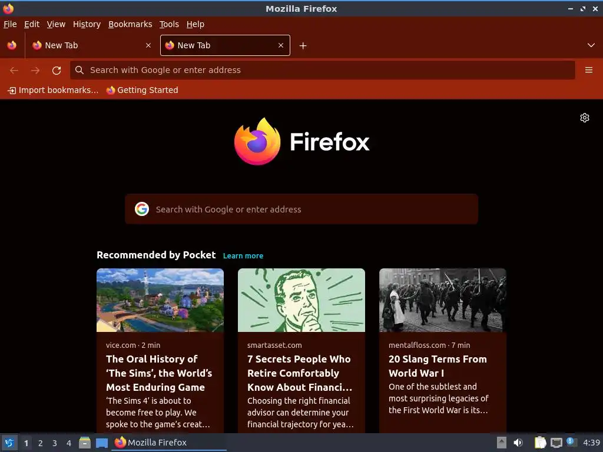
Task: Switch to workspace 4
Action: 69,443
